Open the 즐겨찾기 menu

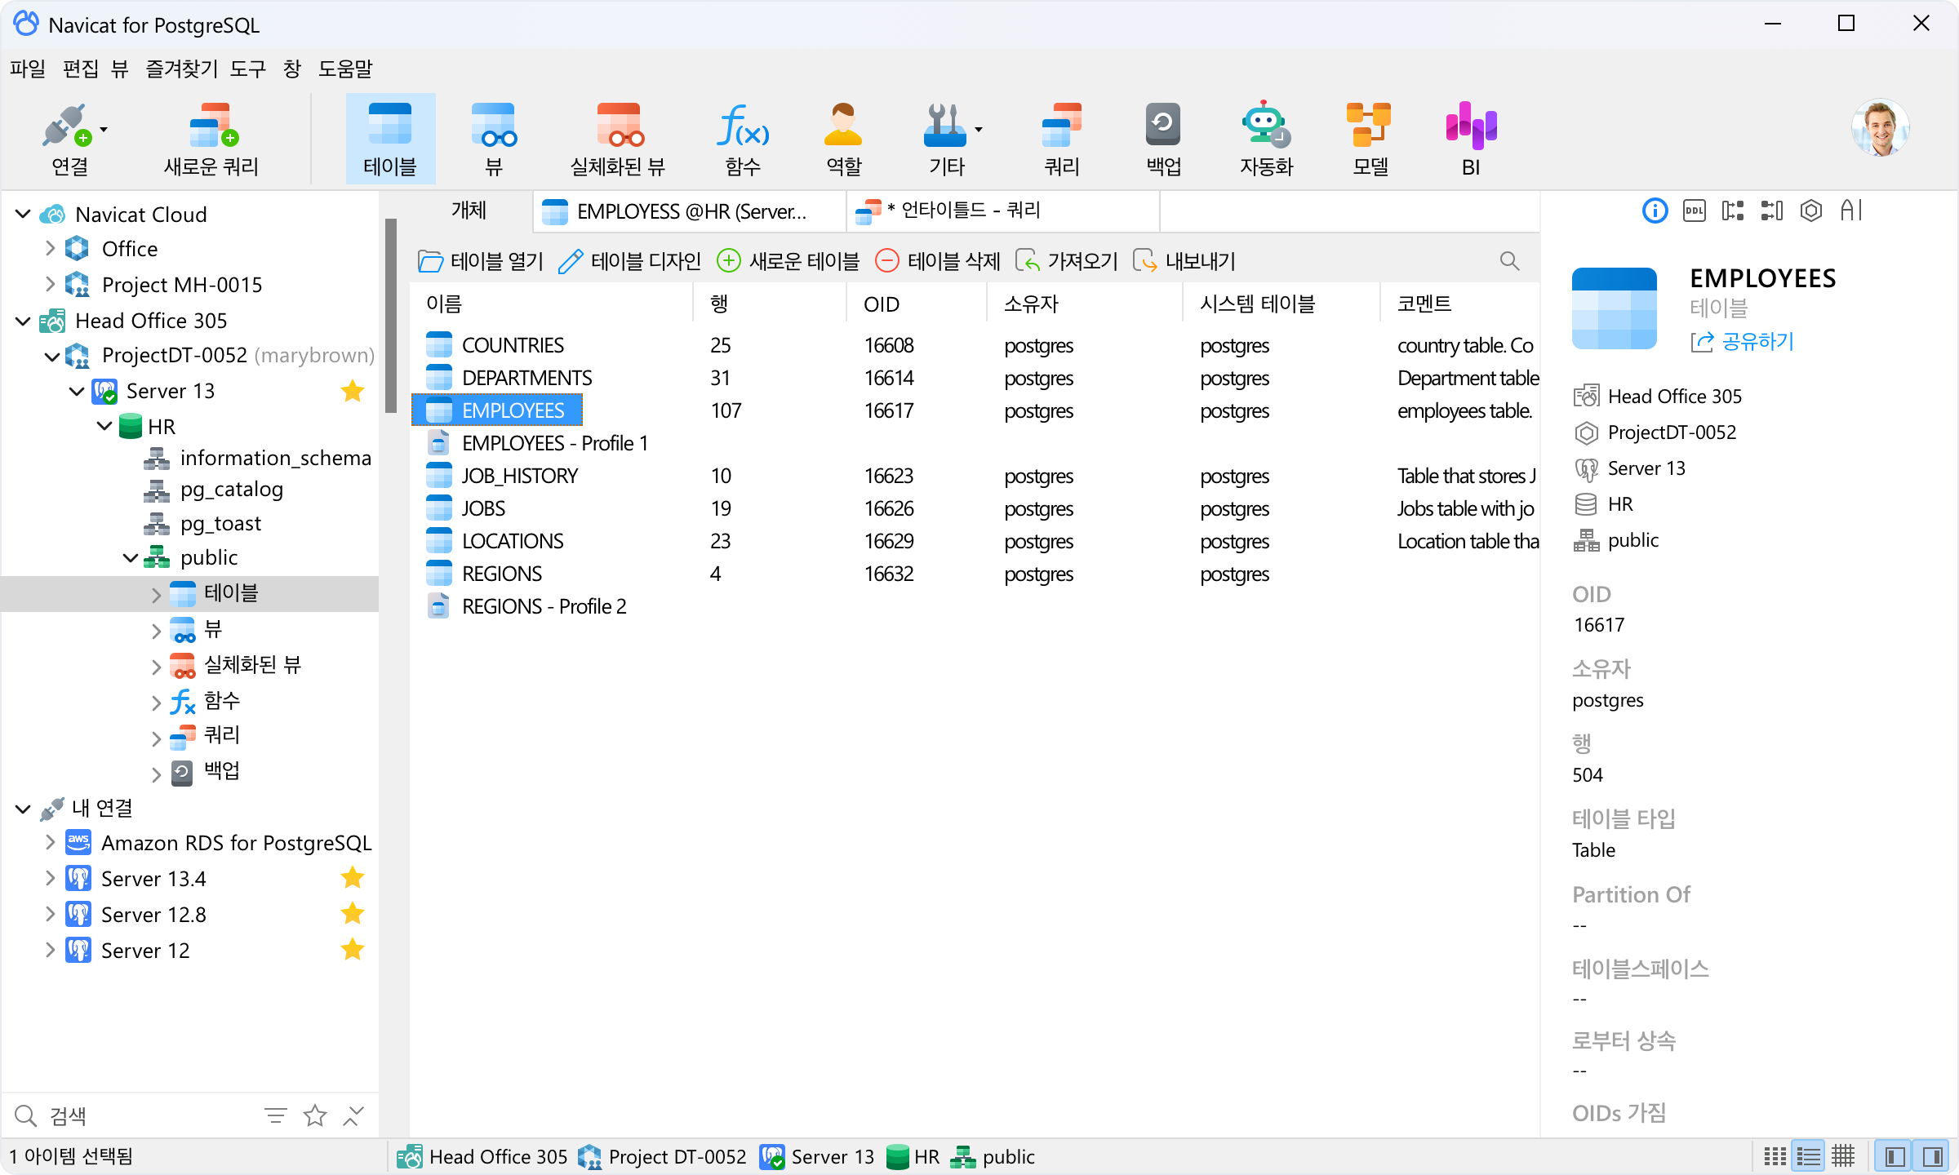[181, 69]
